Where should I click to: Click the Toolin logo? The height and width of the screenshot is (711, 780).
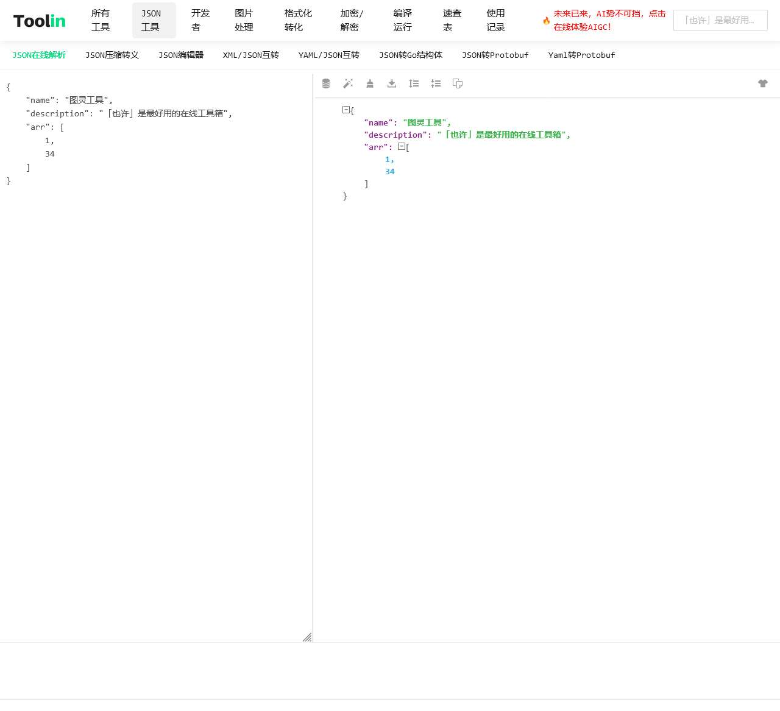tap(40, 21)
